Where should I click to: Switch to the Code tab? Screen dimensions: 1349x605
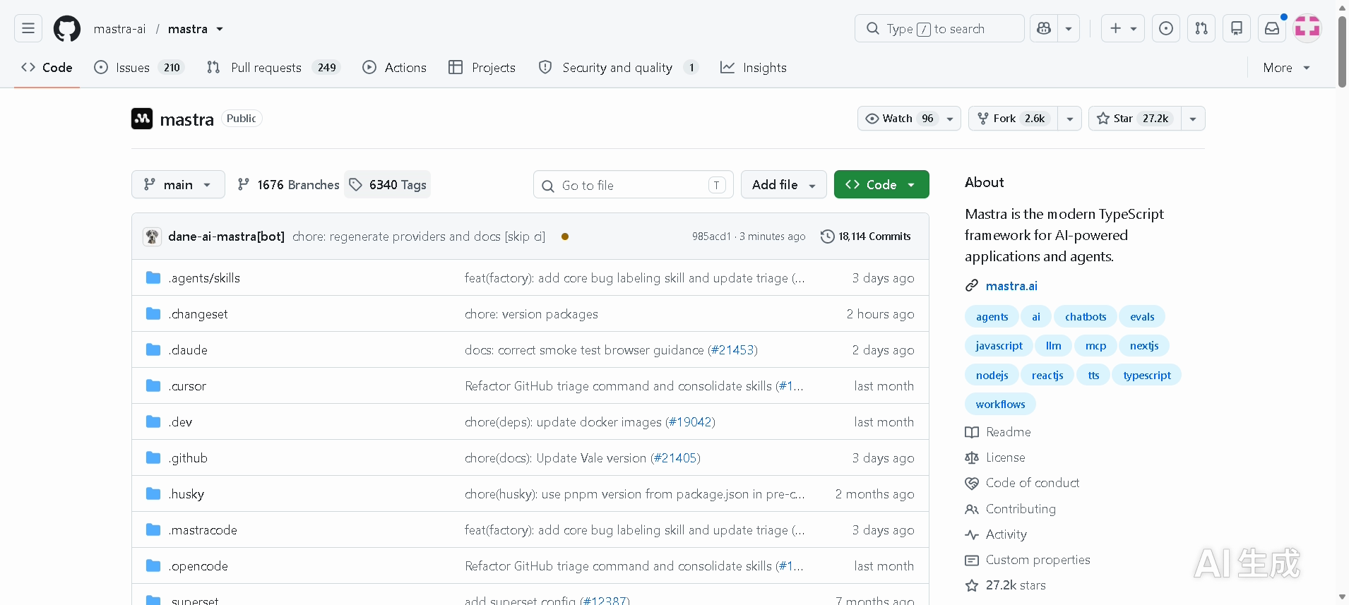coord(47,68)
